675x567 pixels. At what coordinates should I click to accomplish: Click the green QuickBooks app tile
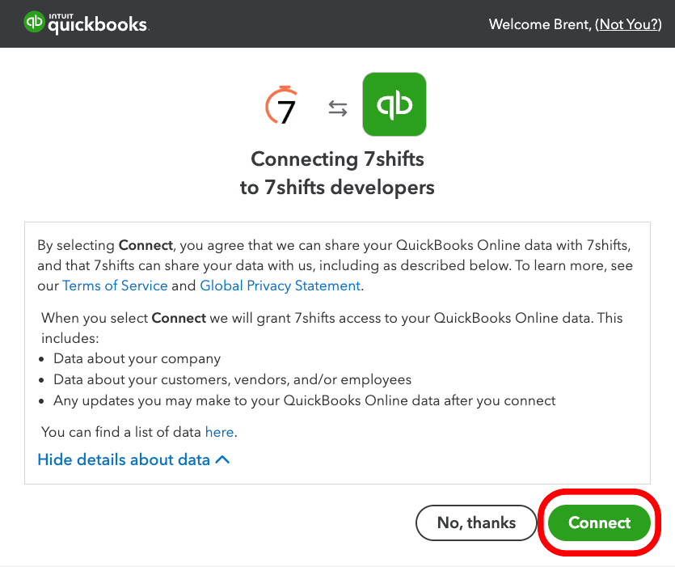click(x=394, y=104)
